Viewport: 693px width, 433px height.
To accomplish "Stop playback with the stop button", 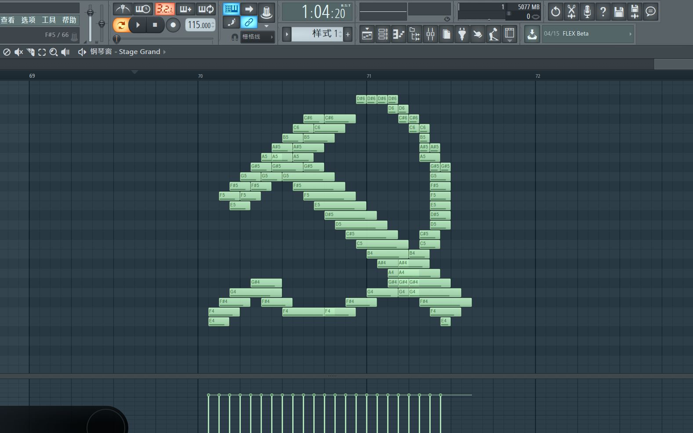I will pos(155,25).
